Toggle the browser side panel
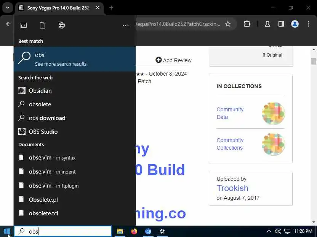Image resolution: width=317 pixels, height=237 pixels. (x=281, y=24)
